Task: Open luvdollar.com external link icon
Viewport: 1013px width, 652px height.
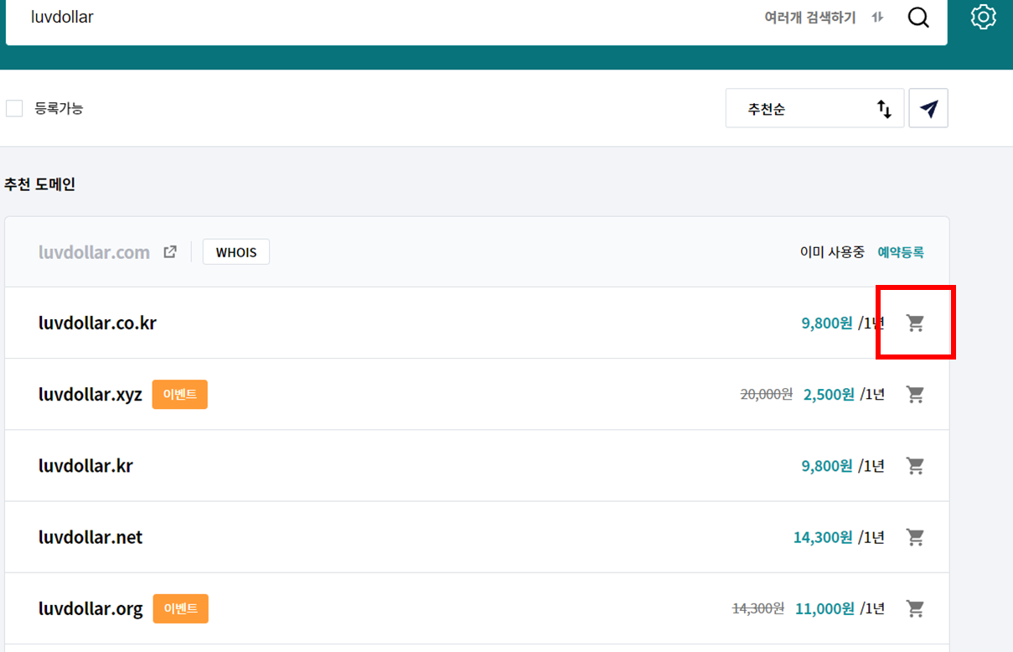Action: click(170, 251)
